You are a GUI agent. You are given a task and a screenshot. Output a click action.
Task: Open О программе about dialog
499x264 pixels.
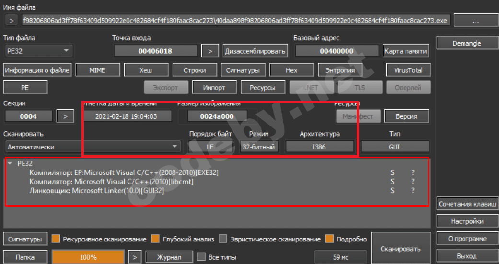point(467,239)
